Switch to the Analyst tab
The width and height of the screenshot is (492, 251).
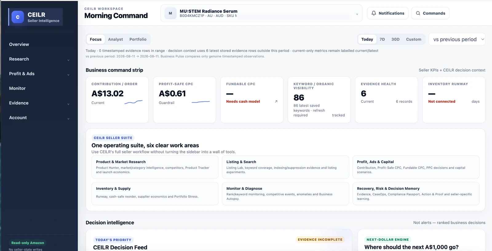click(x=115, y=39)
